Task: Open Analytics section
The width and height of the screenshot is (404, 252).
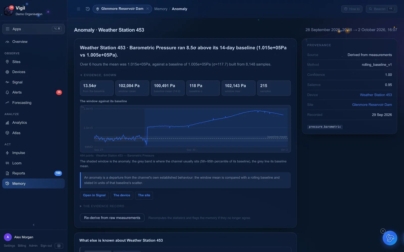Action: click(33, 122)
